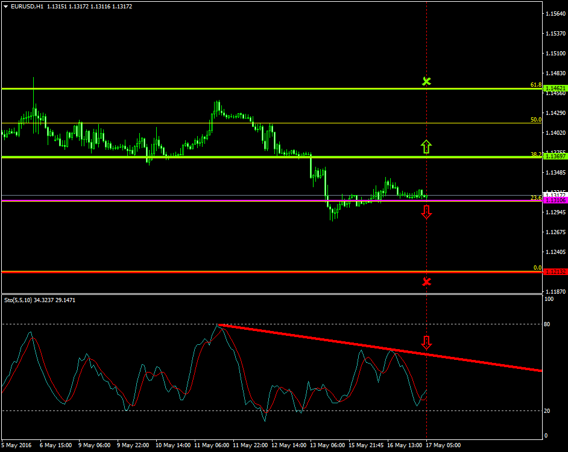Select the 11 May 06:00 timeline label
The width and height of the screenshot is (568, 452).
pos(212,445)
